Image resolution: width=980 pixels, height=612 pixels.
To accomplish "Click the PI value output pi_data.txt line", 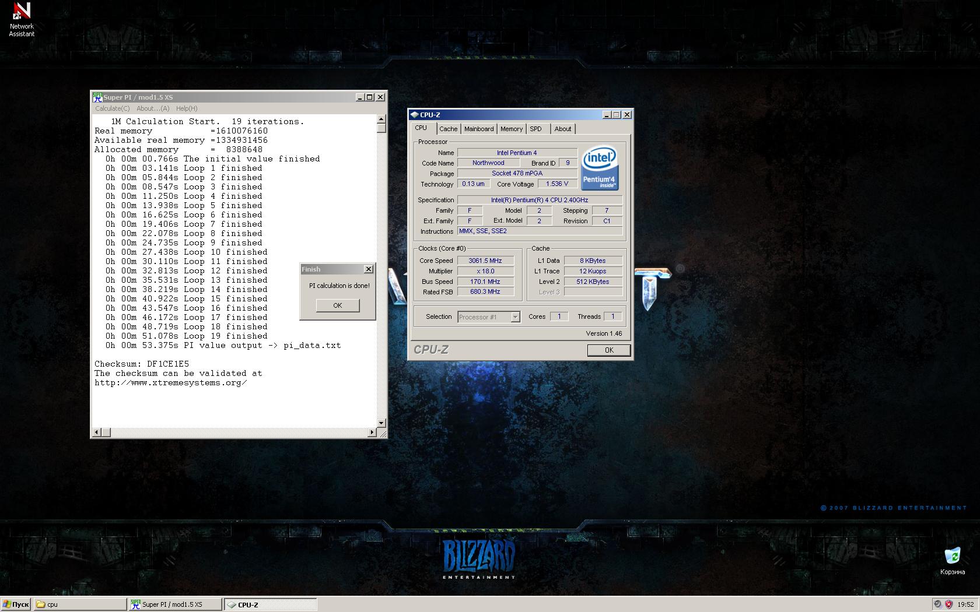I will pos(223,346).
